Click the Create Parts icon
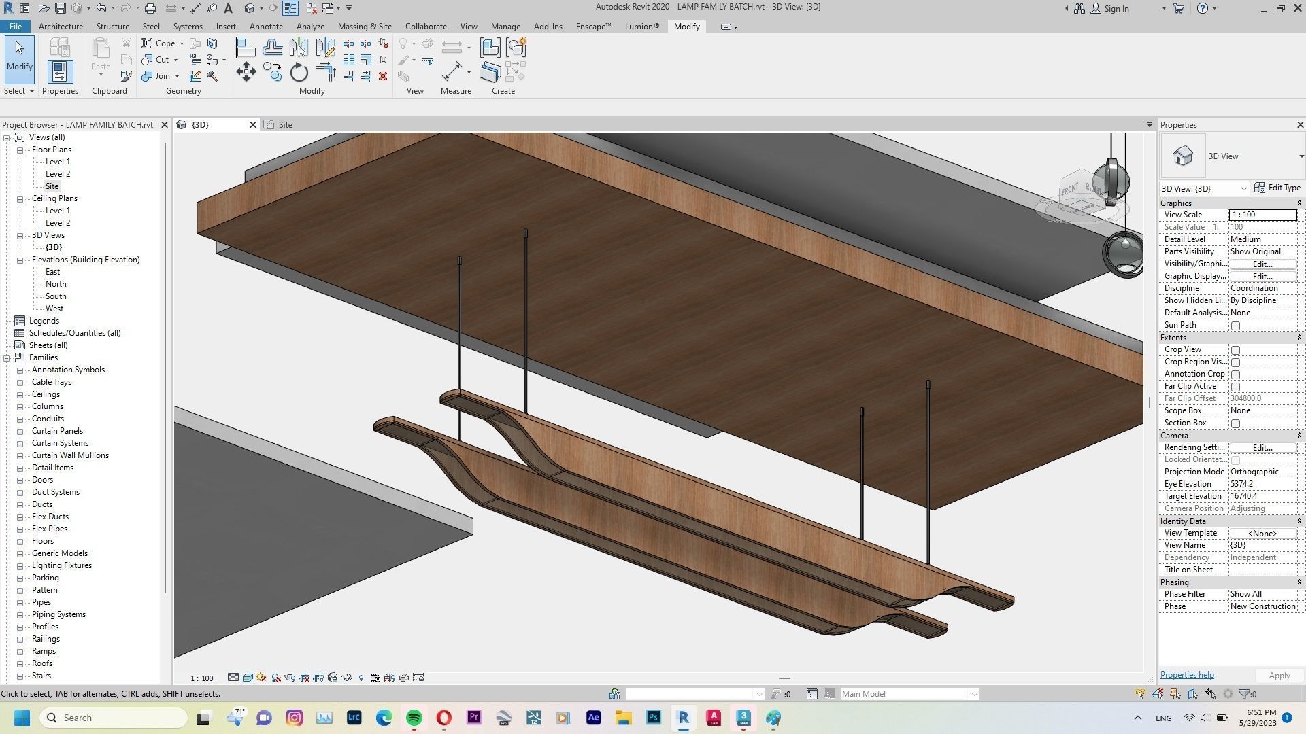1306x734 pixels. coord(490,72)
